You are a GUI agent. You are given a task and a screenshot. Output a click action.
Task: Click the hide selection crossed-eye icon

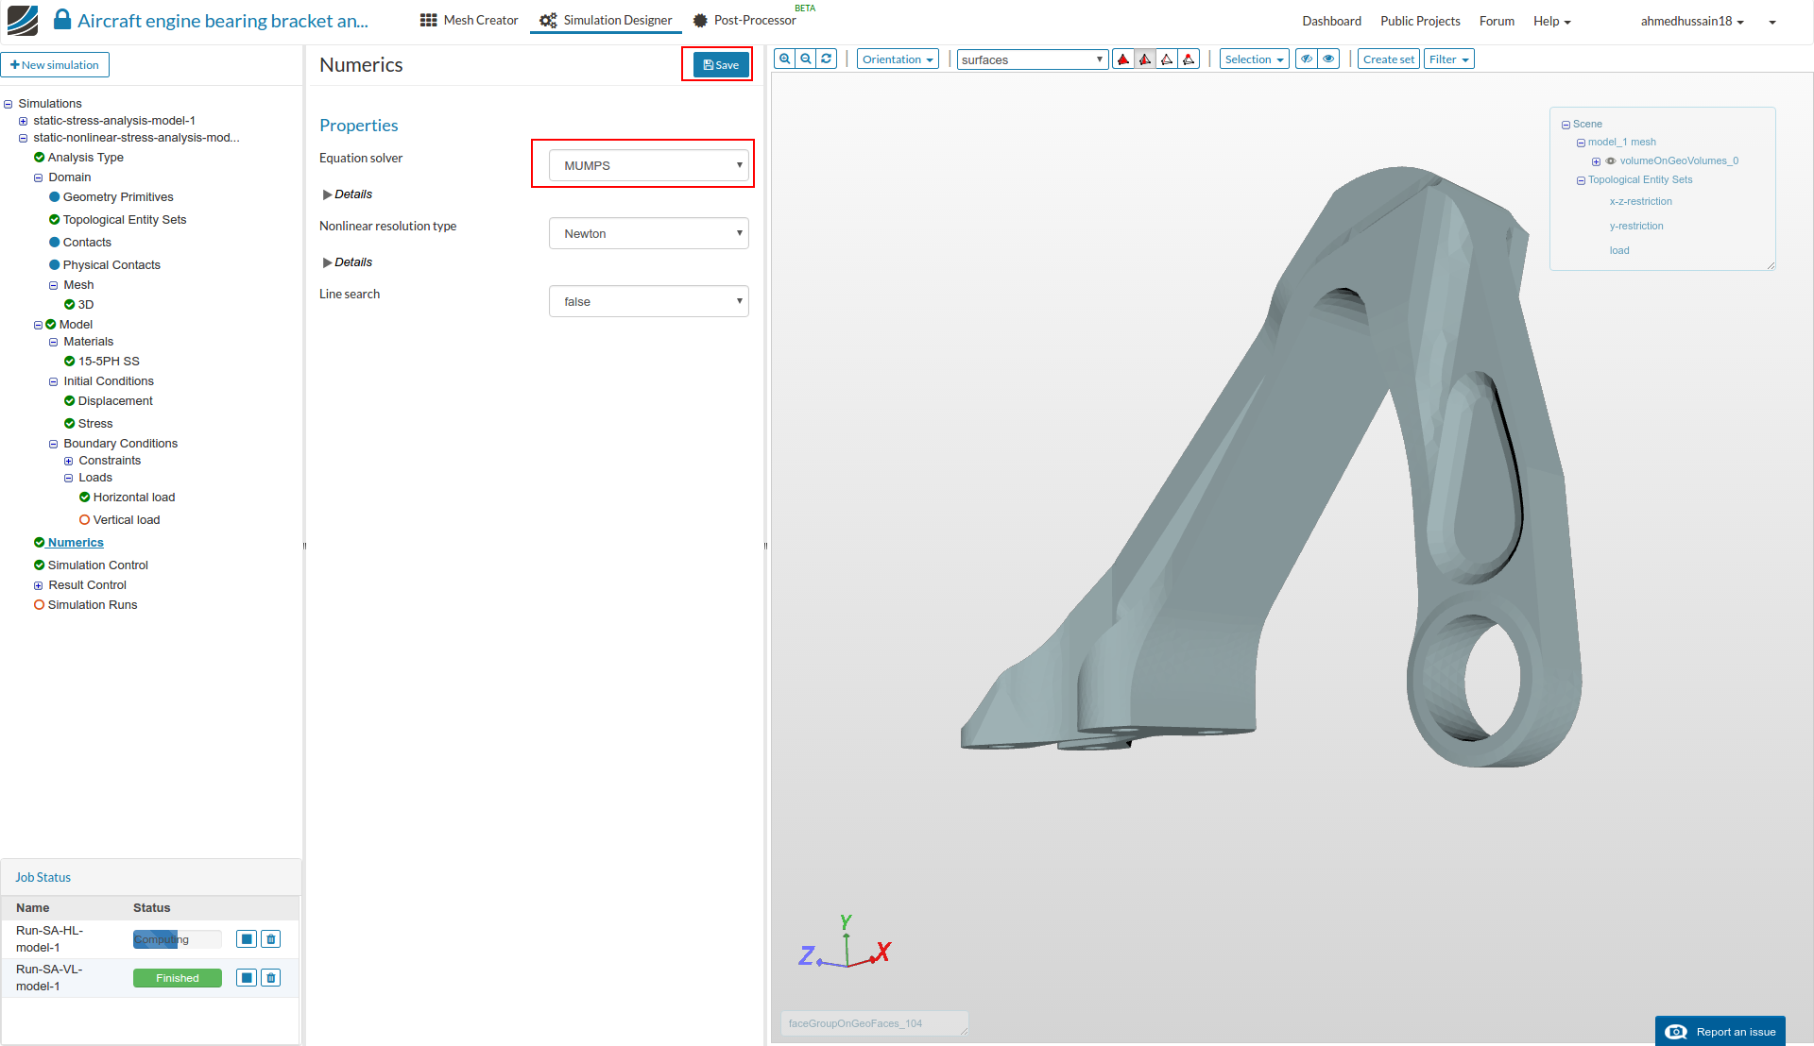click(x=1307, y=59)
